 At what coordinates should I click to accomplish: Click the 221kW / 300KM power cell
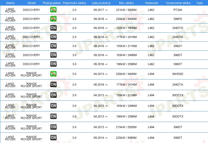pyautogui.click(x=126, y=10)
